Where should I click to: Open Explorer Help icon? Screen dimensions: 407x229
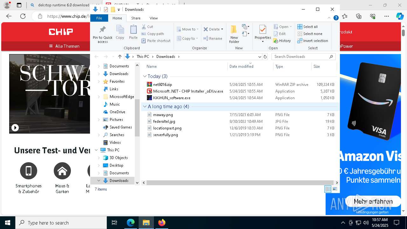point(336,18)
